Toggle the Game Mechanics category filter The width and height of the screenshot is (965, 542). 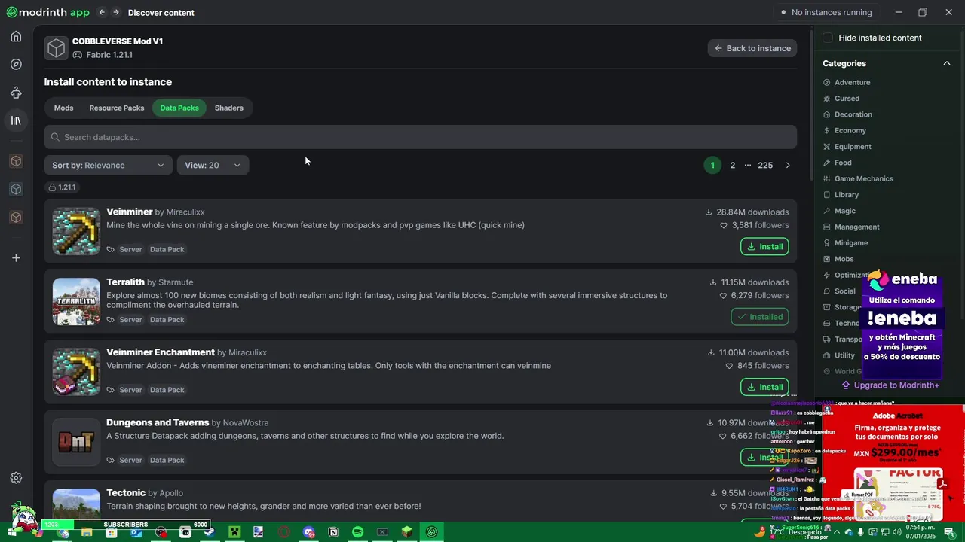(x=863, y=178)
